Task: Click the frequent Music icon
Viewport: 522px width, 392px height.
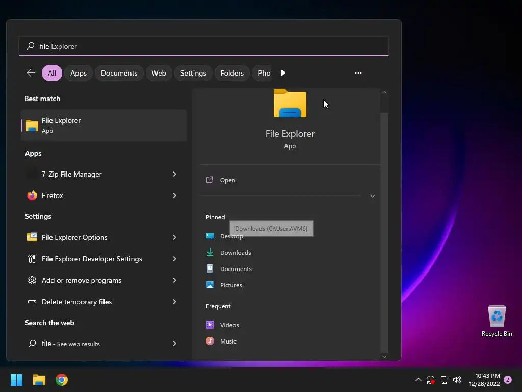Action: click(210, 341)
